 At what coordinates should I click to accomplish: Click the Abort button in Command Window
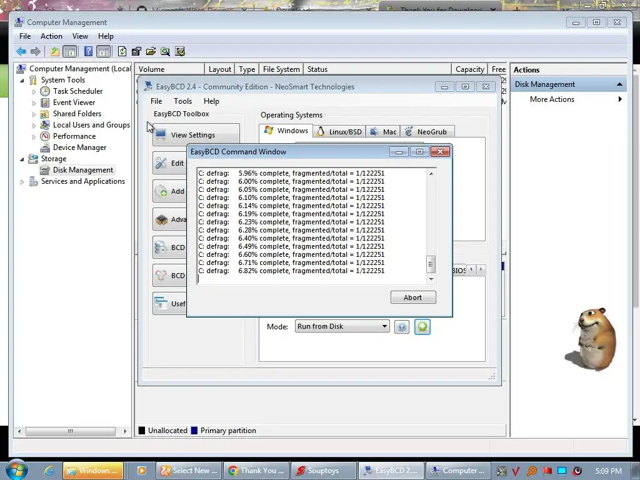[x=413, y=297]
